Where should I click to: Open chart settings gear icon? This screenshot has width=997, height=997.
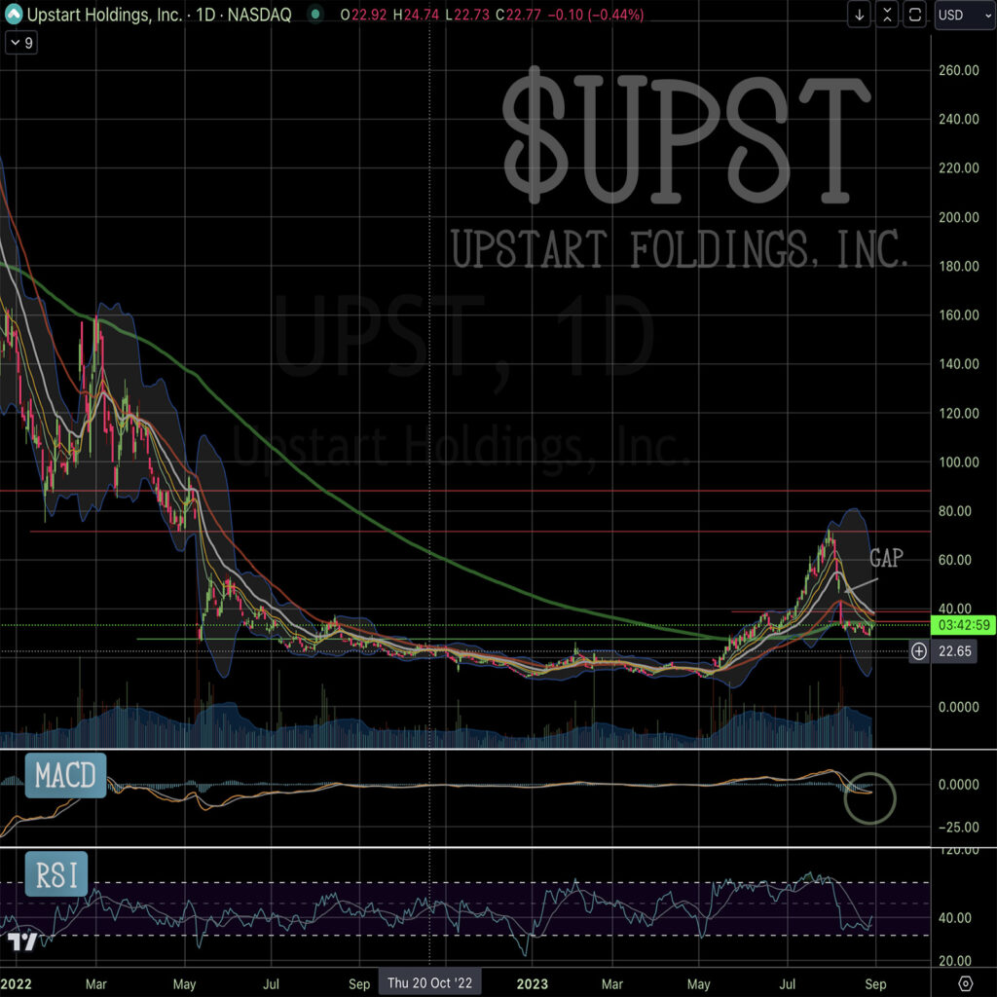(x=965, y=983)
